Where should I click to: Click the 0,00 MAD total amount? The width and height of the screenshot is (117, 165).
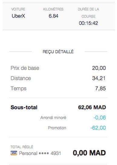(89, 153)
